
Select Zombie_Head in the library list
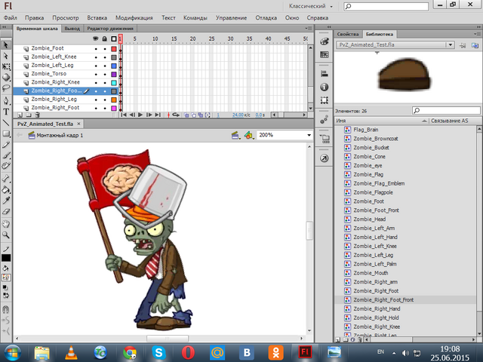tap(369, 219)
